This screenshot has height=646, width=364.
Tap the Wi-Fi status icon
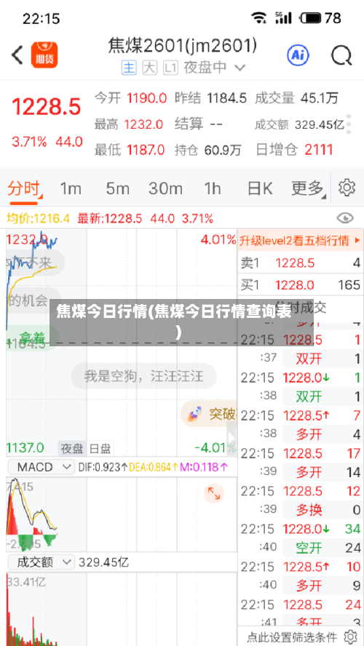point(259,17)
